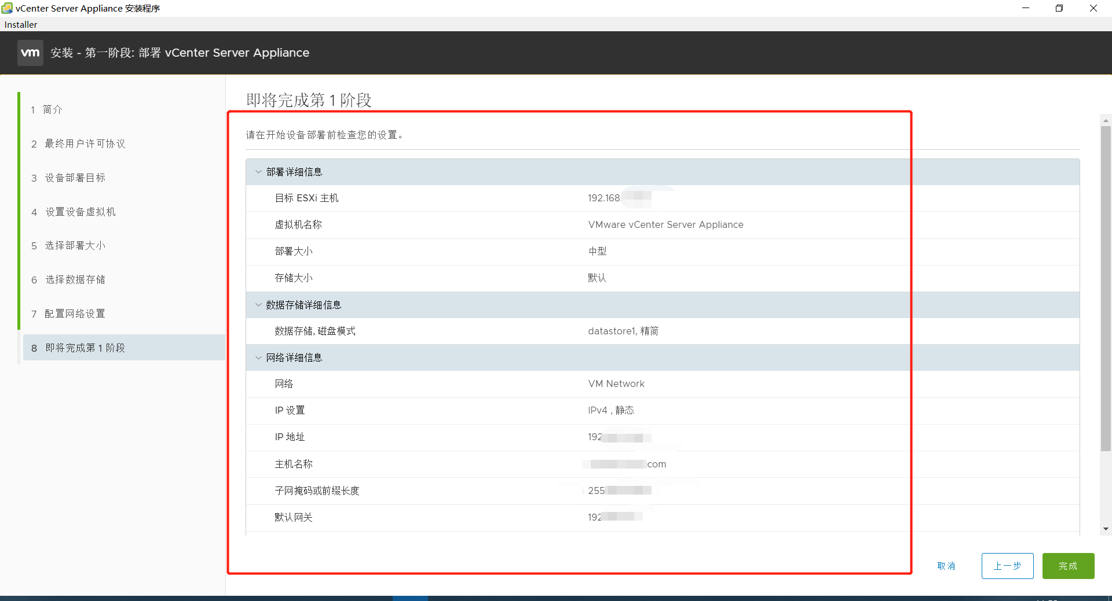Click the scrollbar down arrow
The height and width of the screenshot is (601, 1112).
1106,528
